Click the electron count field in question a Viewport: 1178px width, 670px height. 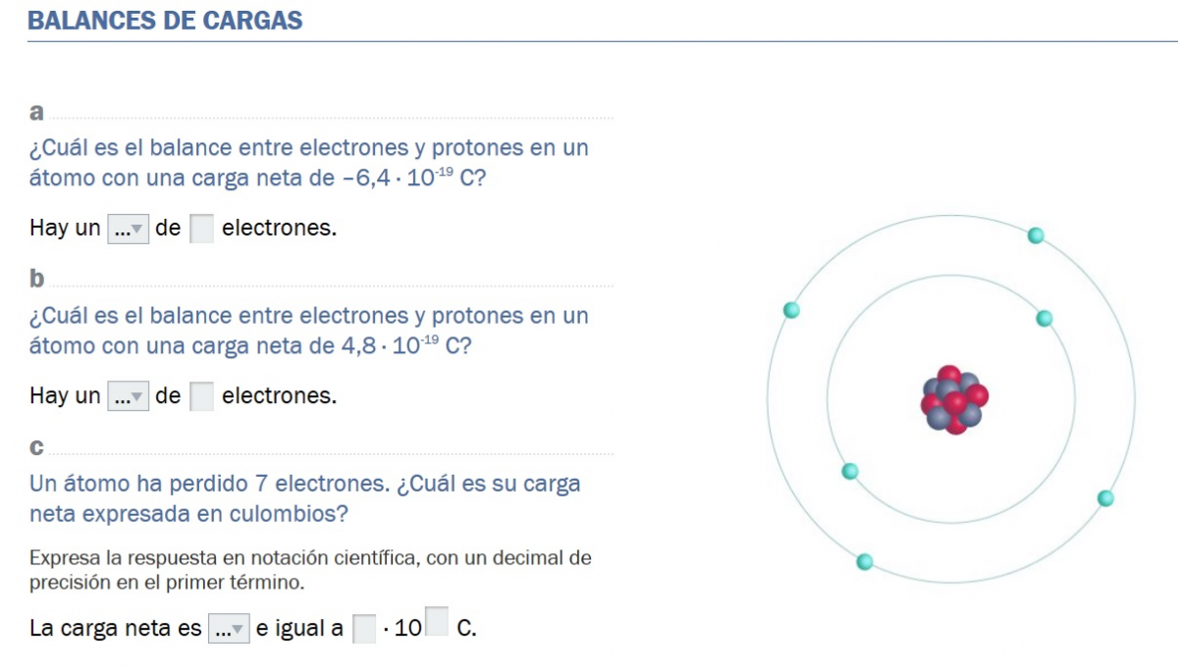coord(201,229)
